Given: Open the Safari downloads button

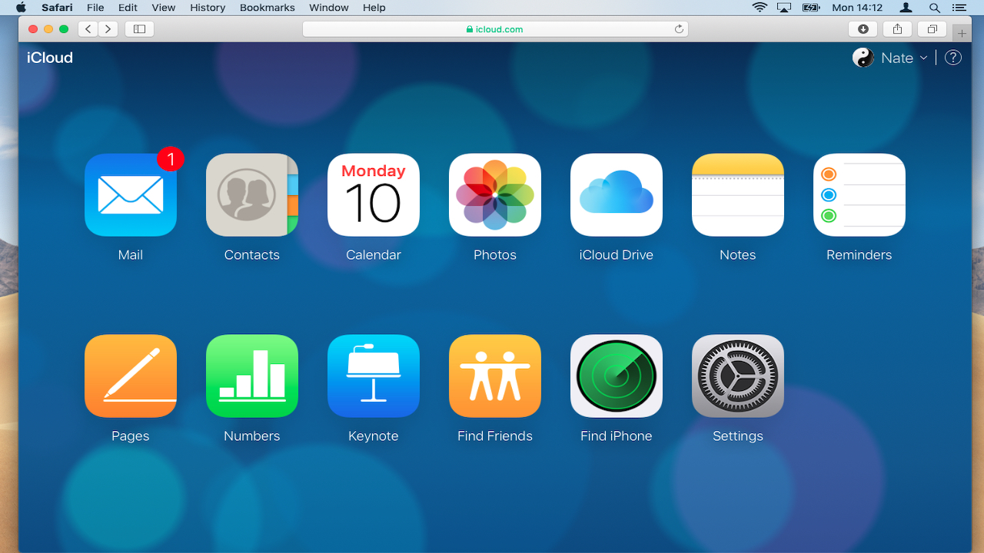Looking at the screenshot, I should click(x=863, y=29).
